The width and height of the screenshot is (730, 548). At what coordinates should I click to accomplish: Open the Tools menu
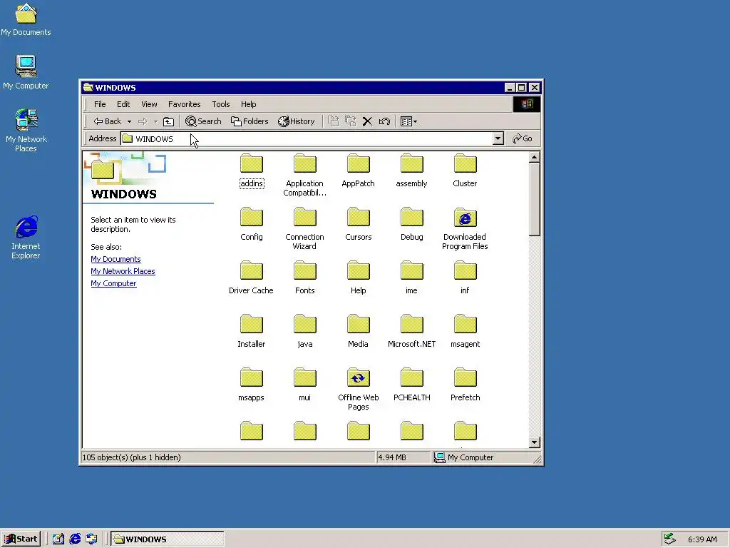click(x=221, y=104)
